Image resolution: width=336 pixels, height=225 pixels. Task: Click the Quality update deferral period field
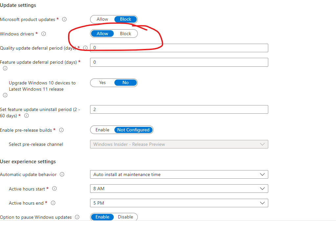point(179,48)
